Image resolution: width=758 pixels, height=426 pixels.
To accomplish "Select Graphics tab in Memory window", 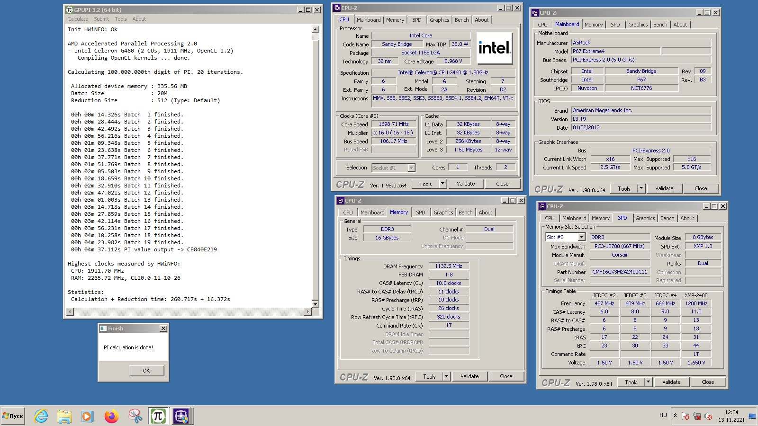I will [443, 213].
